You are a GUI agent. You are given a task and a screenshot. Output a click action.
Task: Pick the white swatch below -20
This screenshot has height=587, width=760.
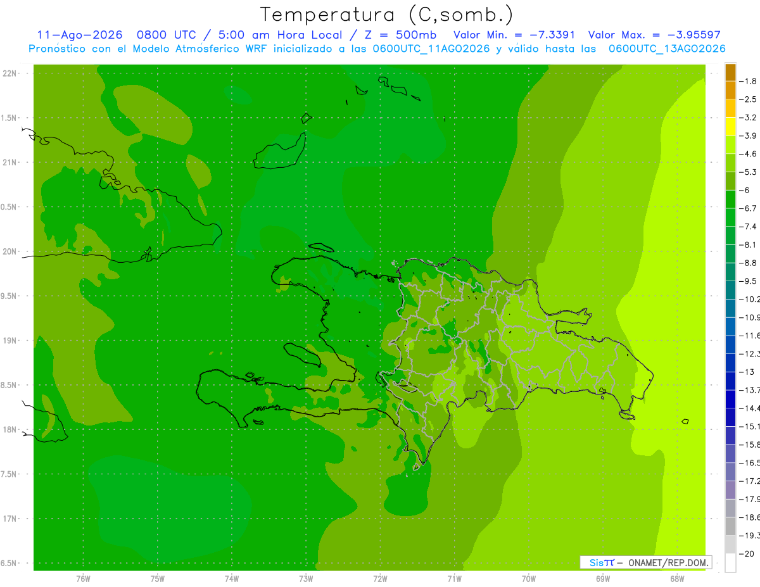(x=730, y=563)
